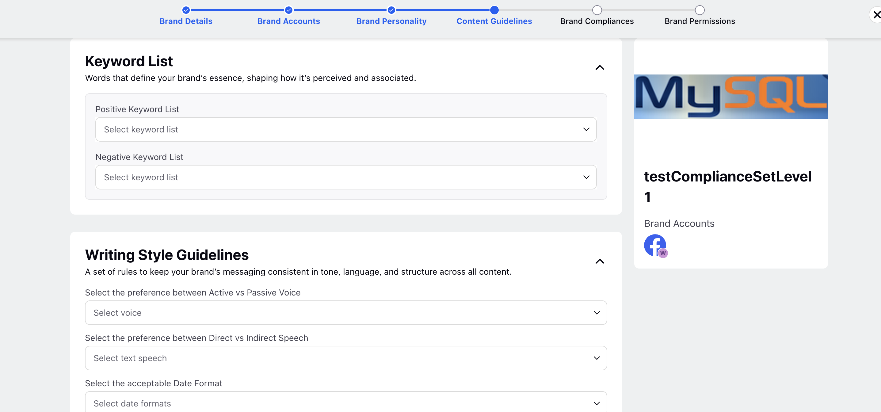Image resolution: width=881 pixels, height=412 pixels.
Task: Open the Positive Keyword List dropdown
Action: (346, 129)
